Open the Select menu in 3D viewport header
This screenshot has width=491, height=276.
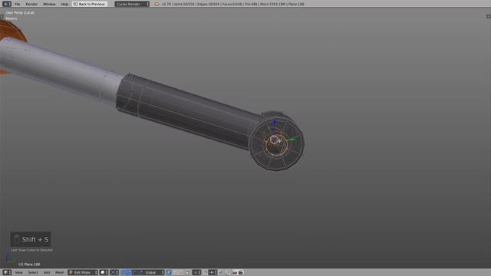33,273
